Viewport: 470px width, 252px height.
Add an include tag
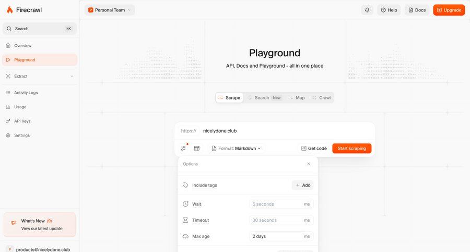302,185
